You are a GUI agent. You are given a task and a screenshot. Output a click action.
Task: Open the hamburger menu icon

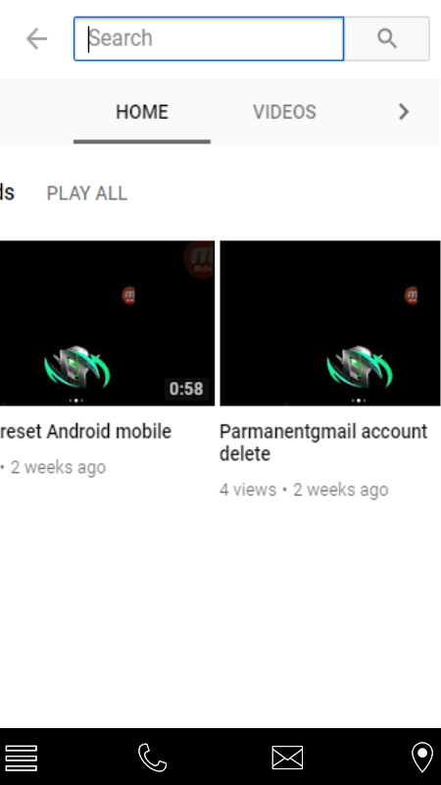(21, 758)
